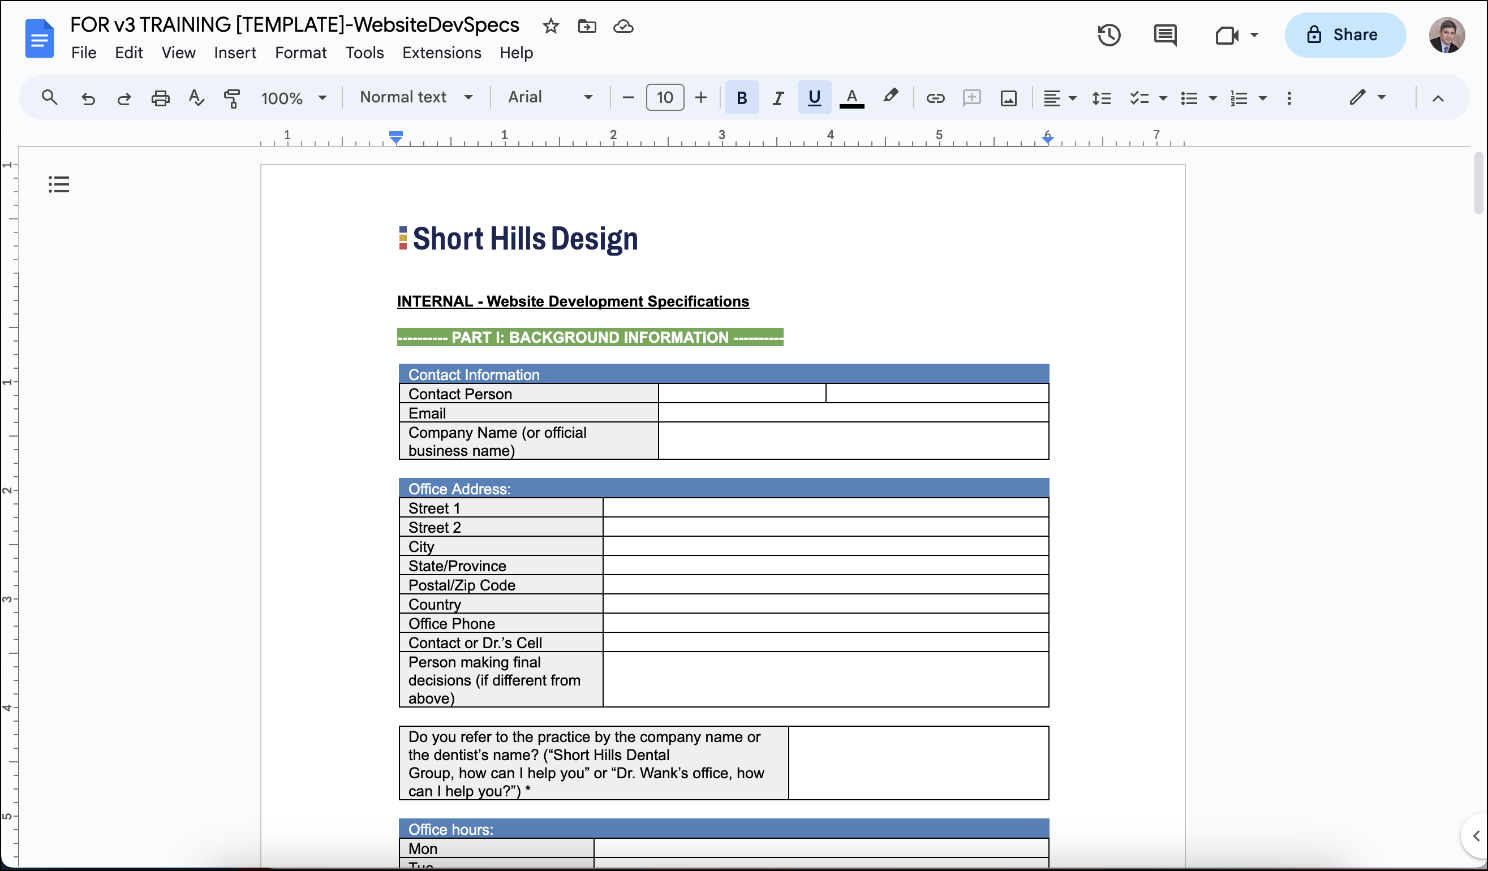Viewport: 1488px width, 871px height.
Task: Open the version history clock icon
Action: 1108,35
